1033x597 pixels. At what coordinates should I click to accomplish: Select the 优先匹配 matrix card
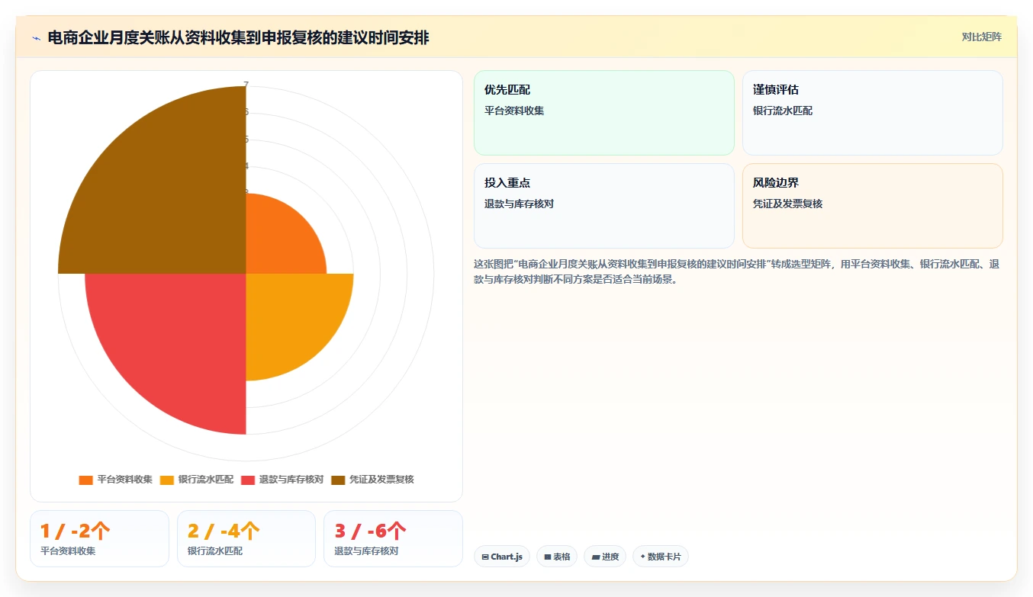click(x=604, y=113)
